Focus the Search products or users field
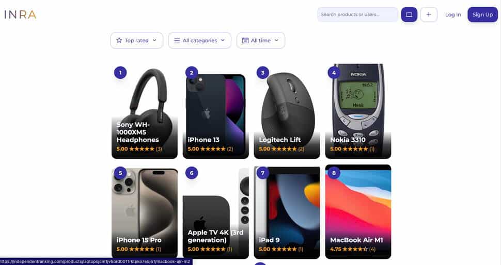 [357, 14]
